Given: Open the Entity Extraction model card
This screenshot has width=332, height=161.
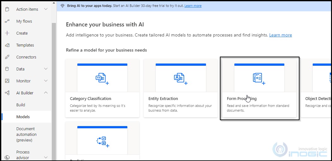Looking at the screenshot, I should pyautogui.click(x=181, y=88).
